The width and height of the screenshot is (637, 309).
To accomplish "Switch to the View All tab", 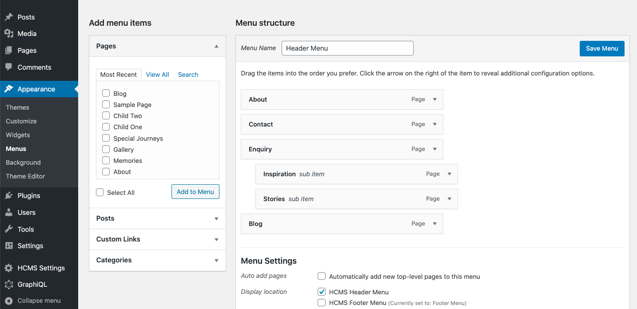I will [157, 75].
